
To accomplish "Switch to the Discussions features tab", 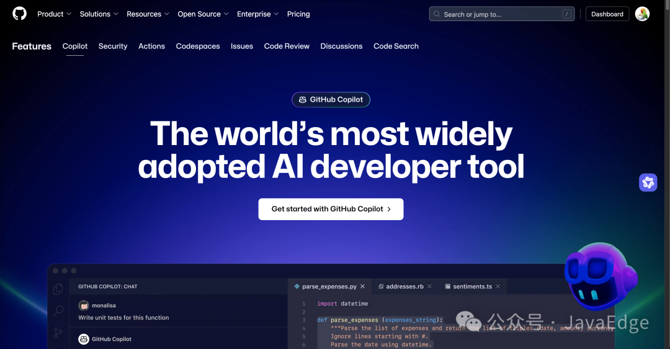I will point(341,46).
